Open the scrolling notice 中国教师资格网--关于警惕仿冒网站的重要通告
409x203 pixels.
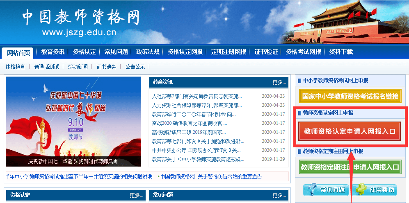211,177
